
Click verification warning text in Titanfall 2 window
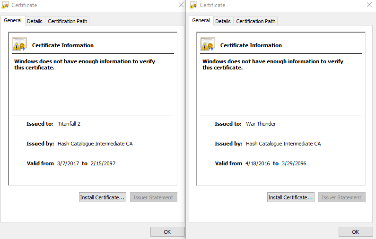pyautogui.click(x=85, y=64)
